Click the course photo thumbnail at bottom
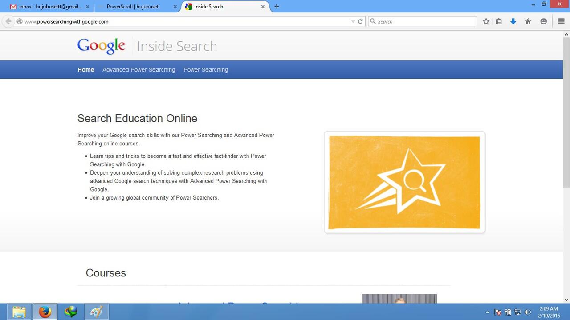The width and height of the screenshot is (570, 320). (x=399, y=299)
